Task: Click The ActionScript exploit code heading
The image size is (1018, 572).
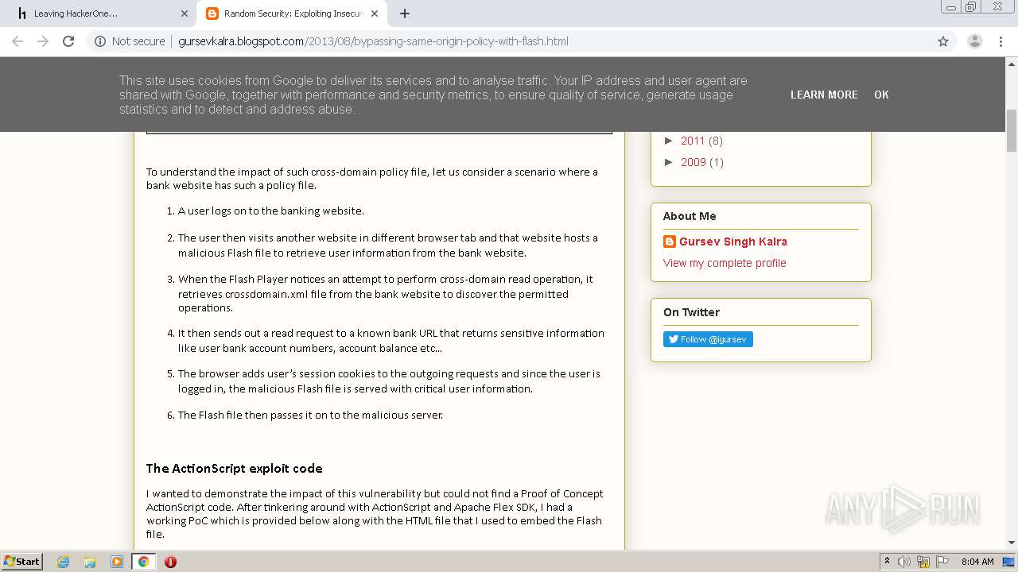Action: pyautogui.click(x=234, y=469)
